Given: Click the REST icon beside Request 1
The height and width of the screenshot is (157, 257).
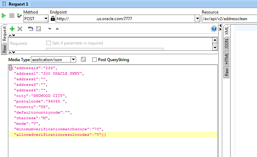Looking at the screenshot, I should (x=4, y=4).
